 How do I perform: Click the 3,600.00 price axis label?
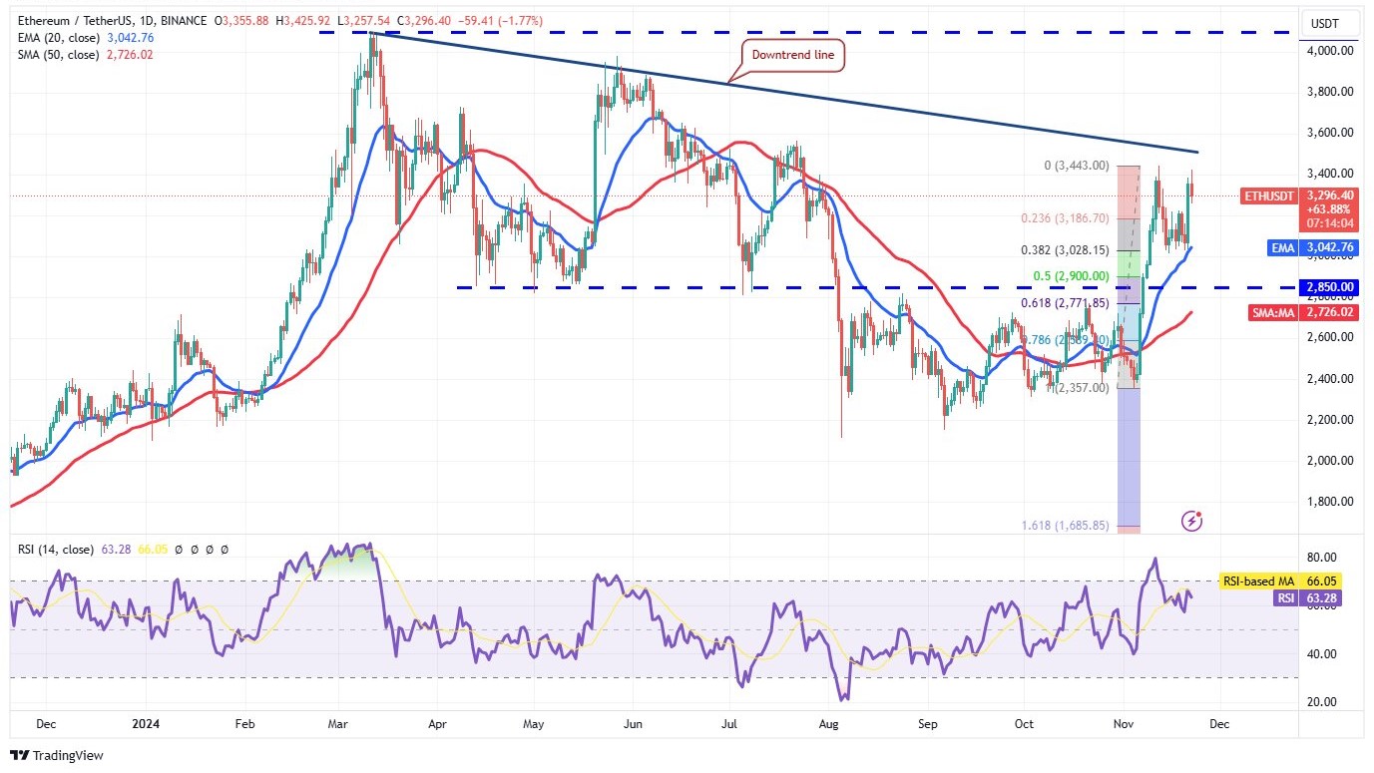(1332, 132)
